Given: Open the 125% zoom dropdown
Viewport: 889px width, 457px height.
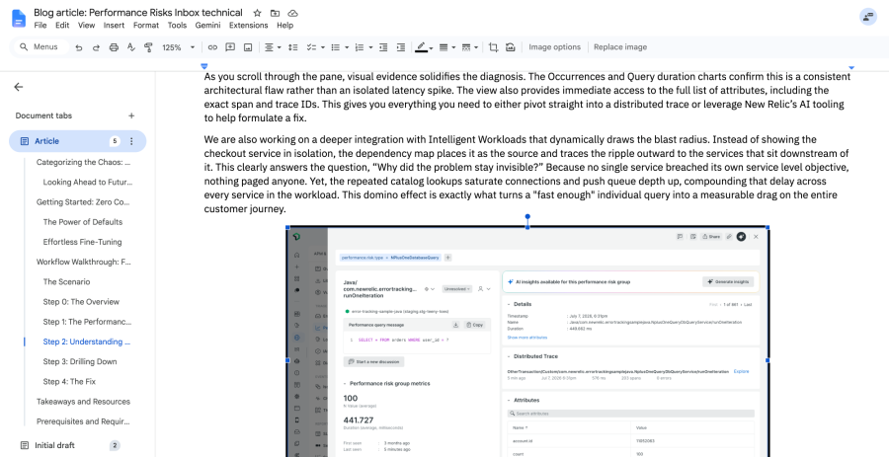Looking at the screenshot, I should (178, 47).
